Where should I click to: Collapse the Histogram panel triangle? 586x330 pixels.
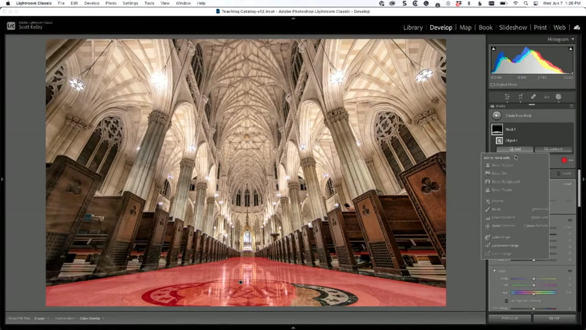(x=572, y=39)
